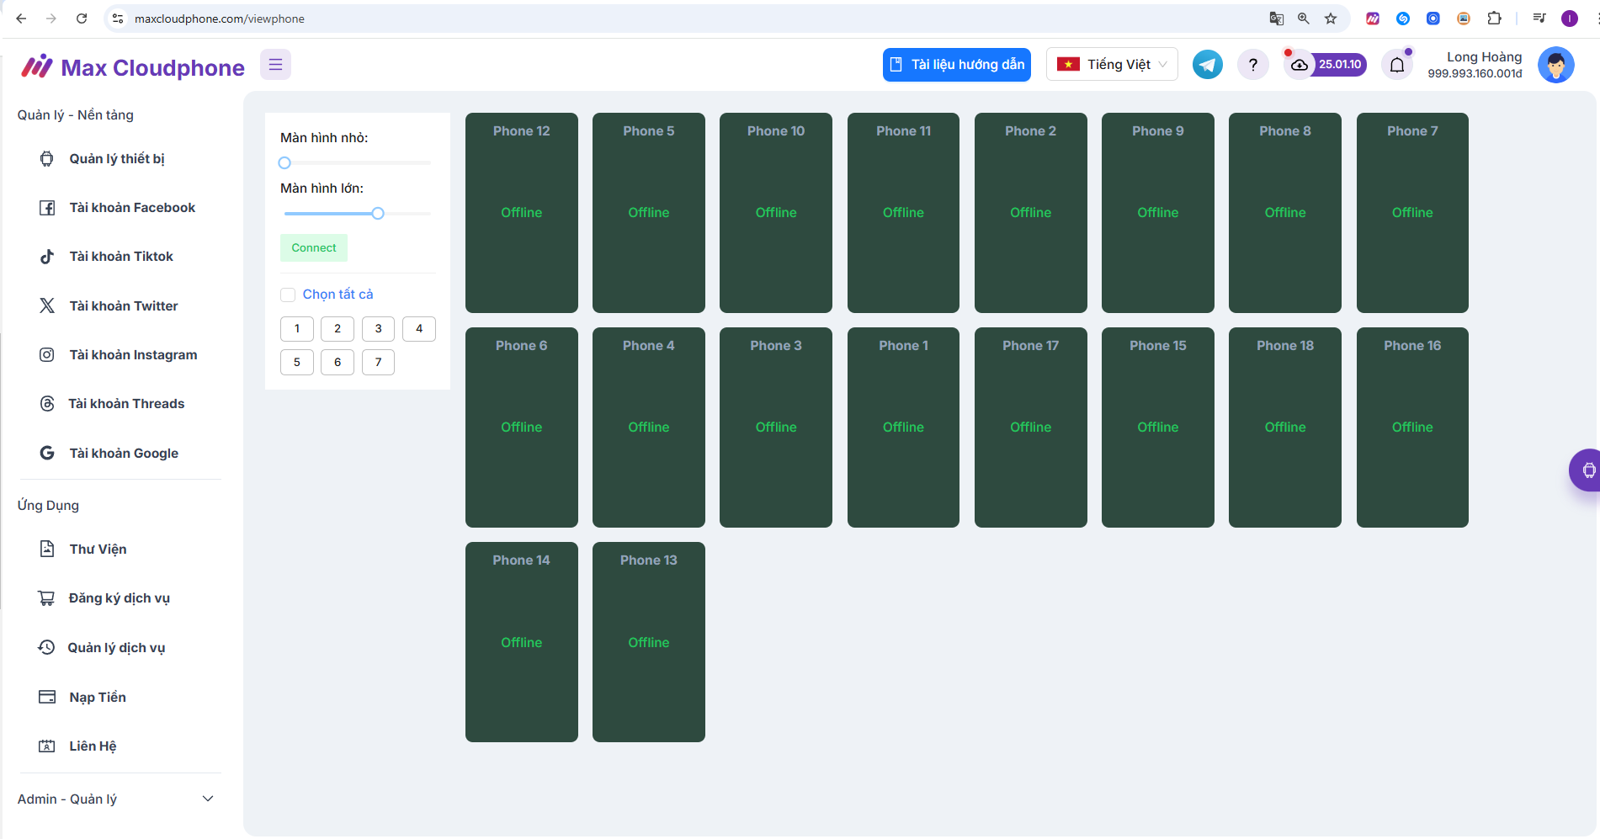Open the Phone 13 card
Image resolution: width=1600 pixels, height=839 pixels.
tap(649, 642)
